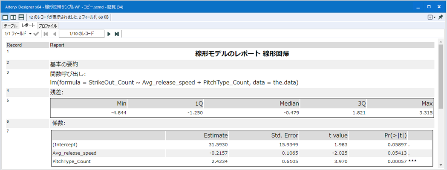The width and height of the screenshot is (447, 170).
Task: Go to the previous record
Action: (x=55, y=34)
